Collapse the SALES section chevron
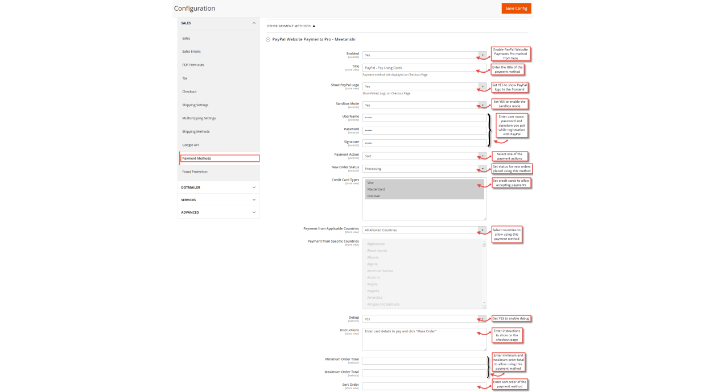Viewport: 705px width, 392px height. (254, 23)
